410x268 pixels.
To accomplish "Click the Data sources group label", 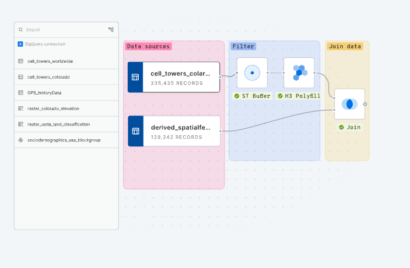I will point(148,46).
